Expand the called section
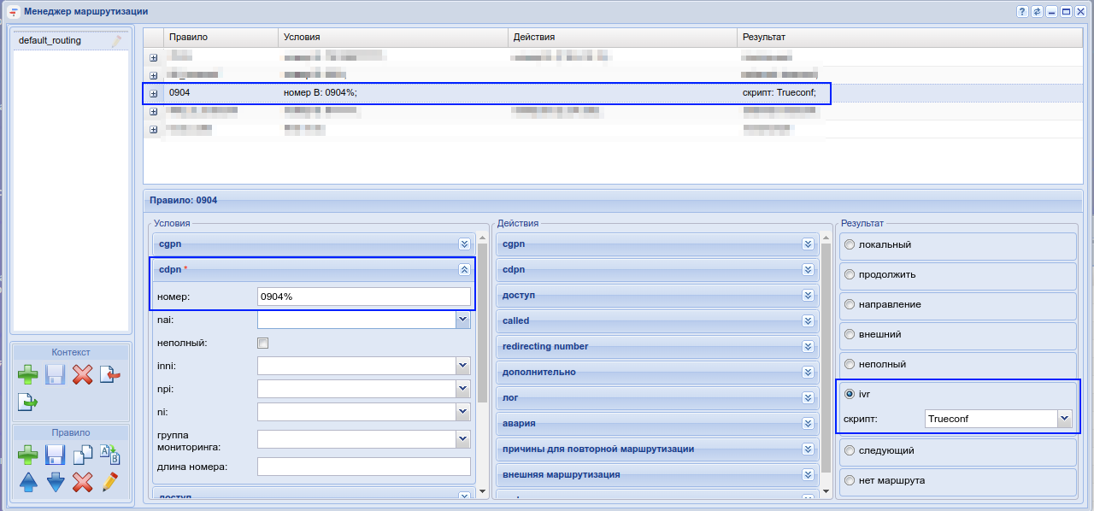This screenshot has width=1094, height=511. [808, 320]
